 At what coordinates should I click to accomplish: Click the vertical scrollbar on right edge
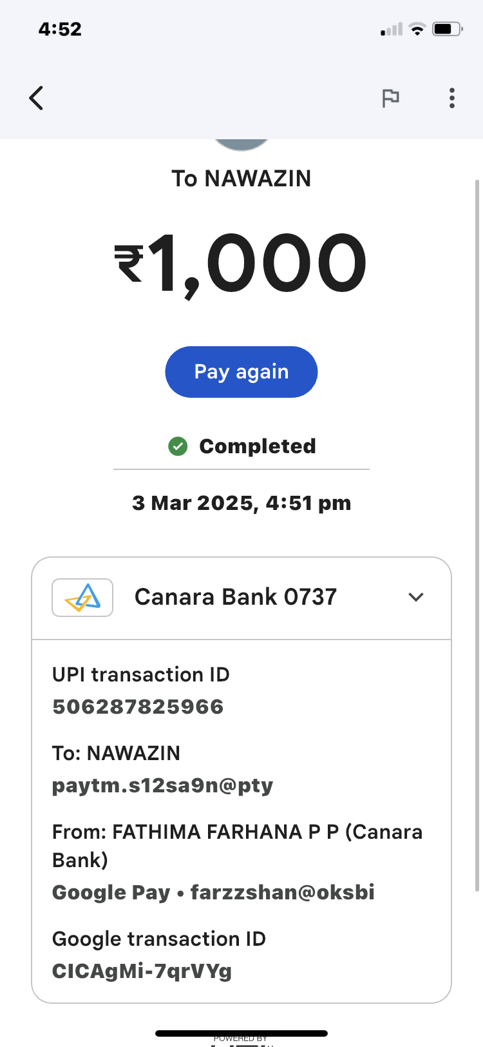point(477,535)
